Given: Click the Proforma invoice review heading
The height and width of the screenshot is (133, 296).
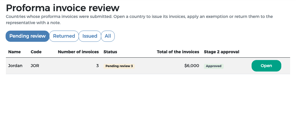Looking at the screenshot, I should tap(63, 8).
